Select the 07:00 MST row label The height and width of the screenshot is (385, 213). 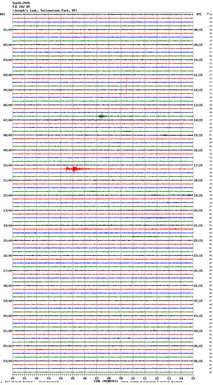tap(8, 120)
